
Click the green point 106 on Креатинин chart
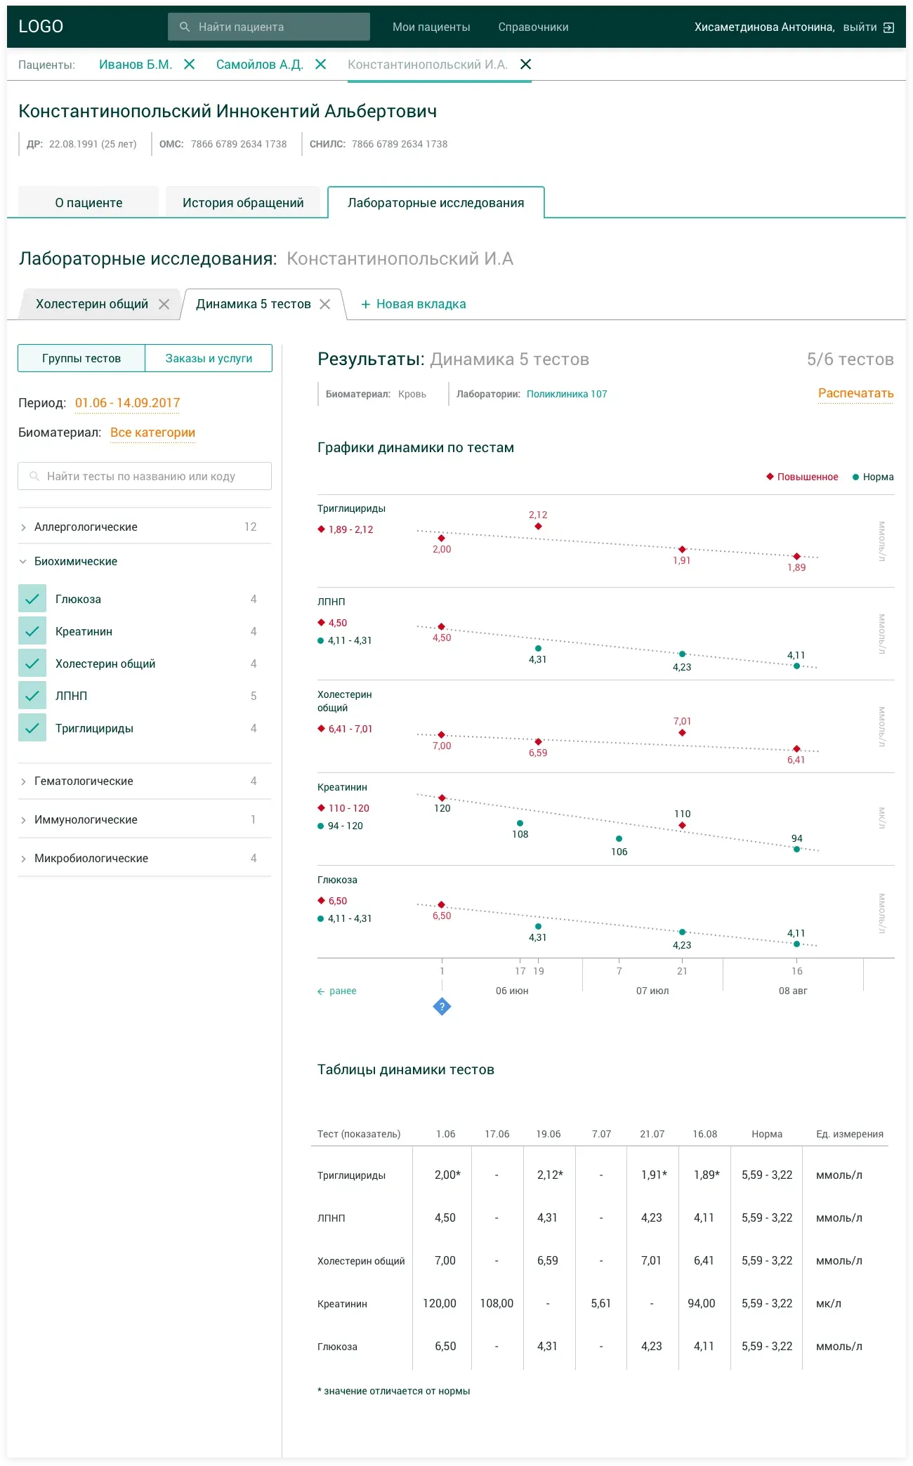click(x=619, y=838)
